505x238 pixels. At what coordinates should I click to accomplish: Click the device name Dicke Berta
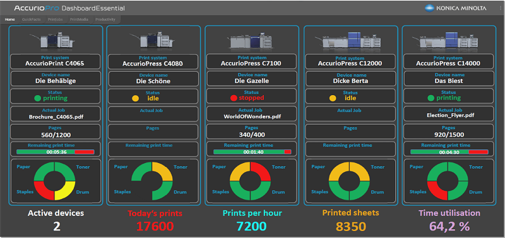tap(350, 81)
